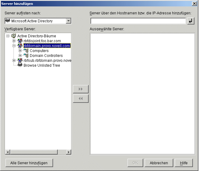Click the remove-server double left arrow button
Image resolution: width=199 pixels, height=171 pixels.
click(x=81, y=99)
